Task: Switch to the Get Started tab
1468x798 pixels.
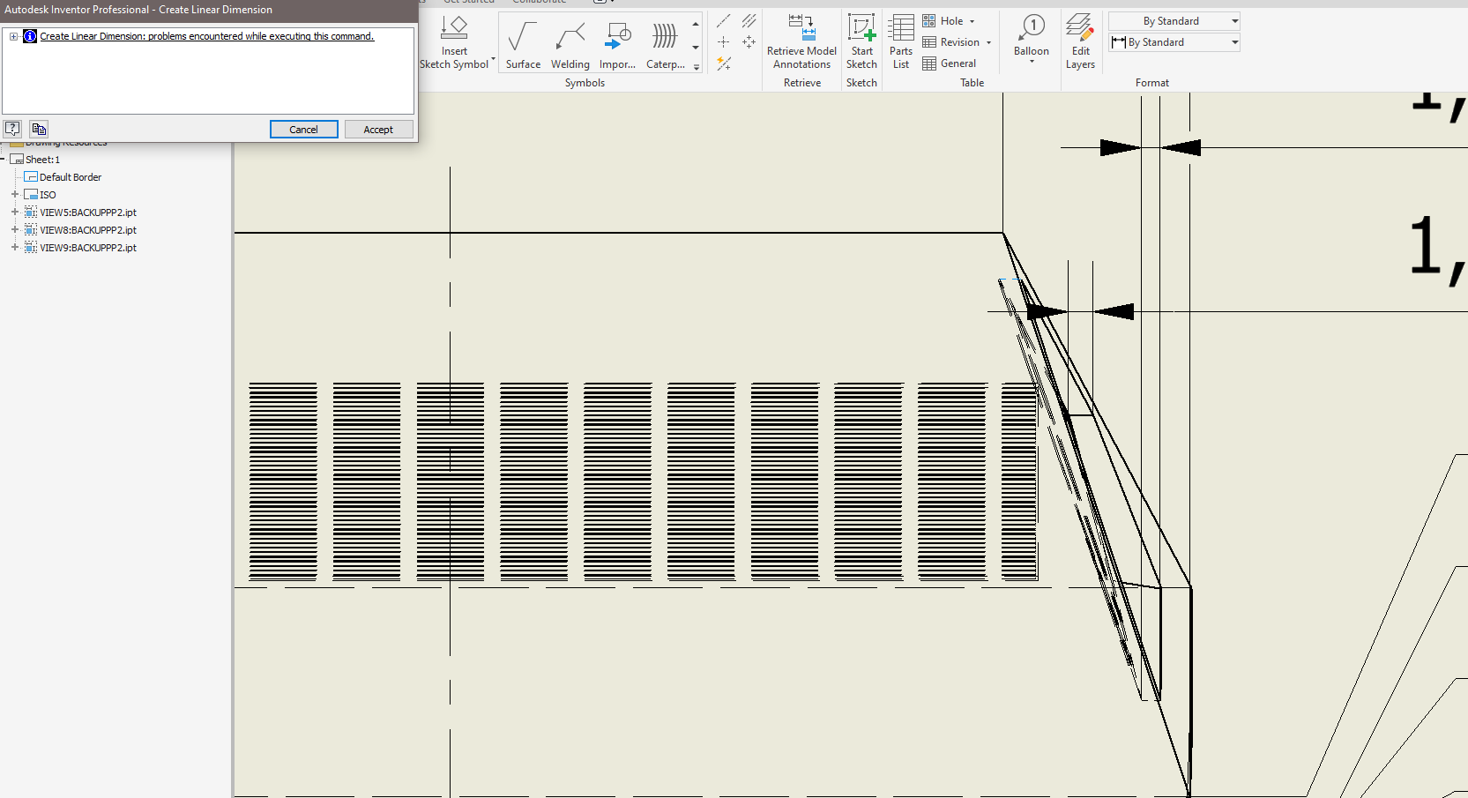Action: click(469, 2)
